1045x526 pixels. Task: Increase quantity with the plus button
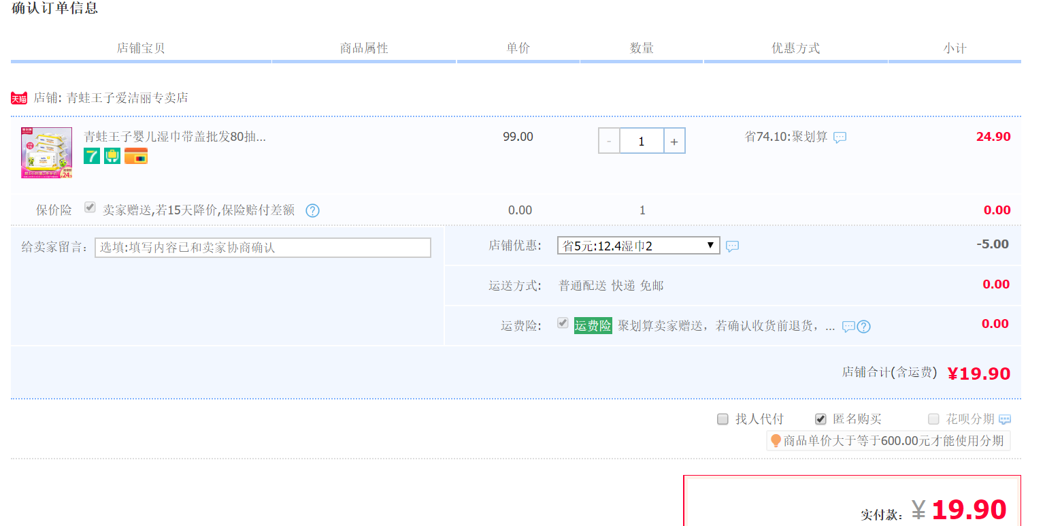[x=674, y=142]
